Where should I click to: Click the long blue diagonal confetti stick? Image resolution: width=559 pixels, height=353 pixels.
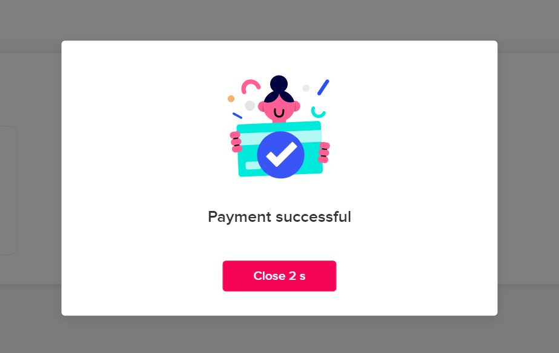(323, 88)
